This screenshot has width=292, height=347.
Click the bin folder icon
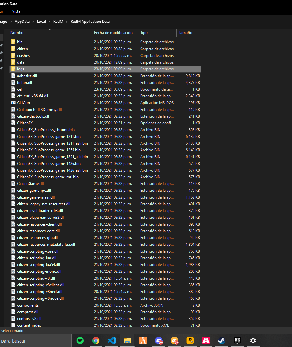click(13, 42)
